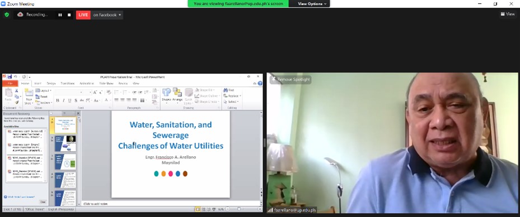Viewport: 520px width, 217px height.
Task: Open the Layout dropdown in Slides group
Action: point(44,90)
